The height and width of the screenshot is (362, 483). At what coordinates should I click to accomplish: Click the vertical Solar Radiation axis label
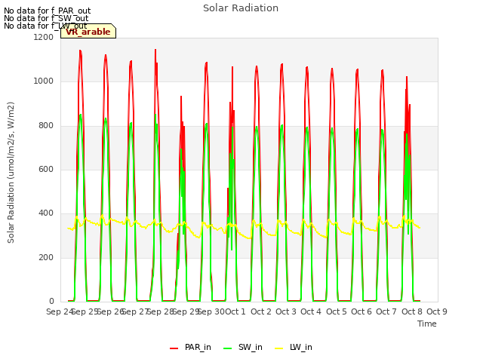click(x=11, y=173)
